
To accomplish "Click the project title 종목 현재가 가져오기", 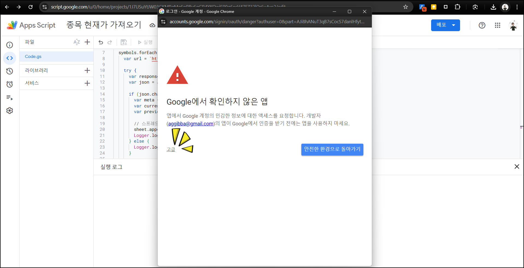I will click(104, 25).
